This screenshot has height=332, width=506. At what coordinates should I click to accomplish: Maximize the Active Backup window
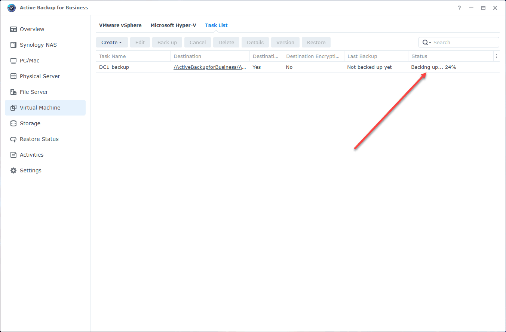click(x=483, y=8)
